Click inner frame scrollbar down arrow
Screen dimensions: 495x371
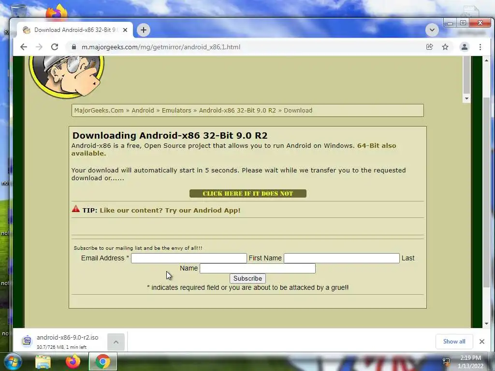click(466, 99)
